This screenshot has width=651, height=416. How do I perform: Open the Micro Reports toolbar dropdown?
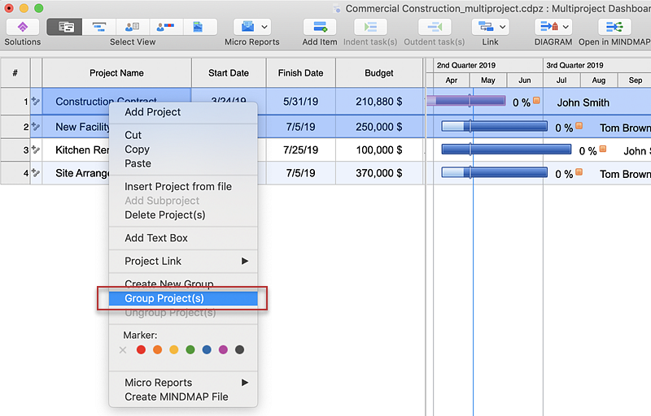click(x=264, y=27)
